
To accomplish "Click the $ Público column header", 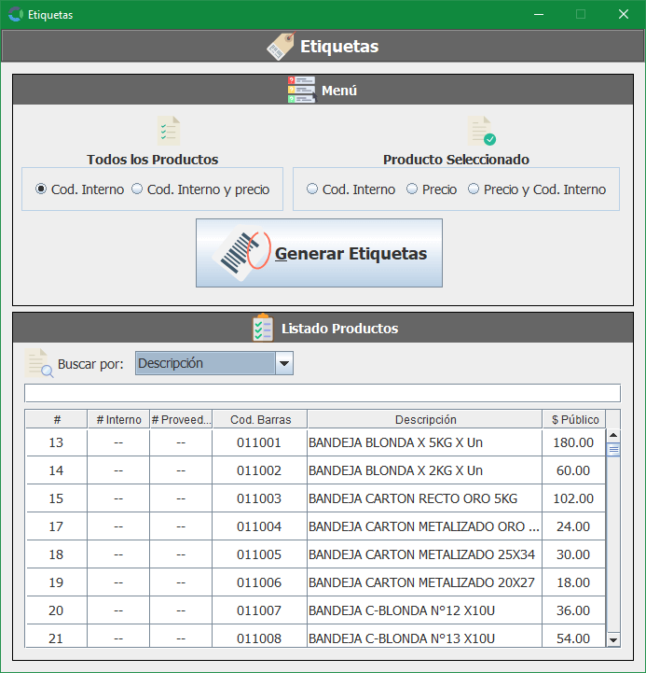I will (574, 420).
